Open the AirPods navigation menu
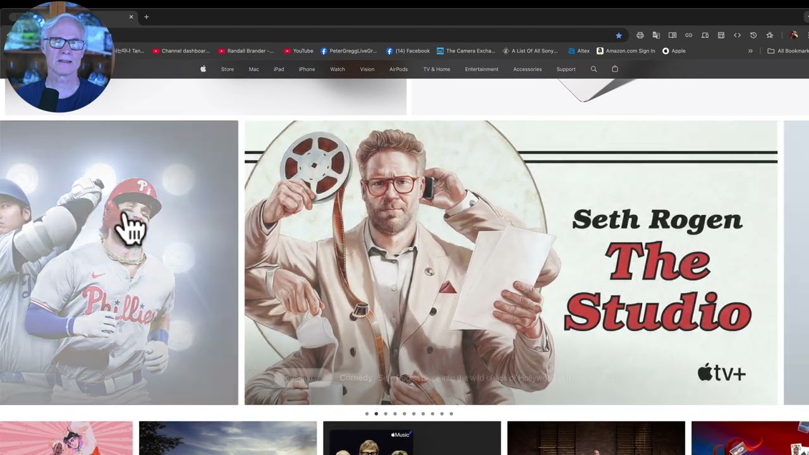This screenshot has width=809, height=455. click(x=398, y=69)
